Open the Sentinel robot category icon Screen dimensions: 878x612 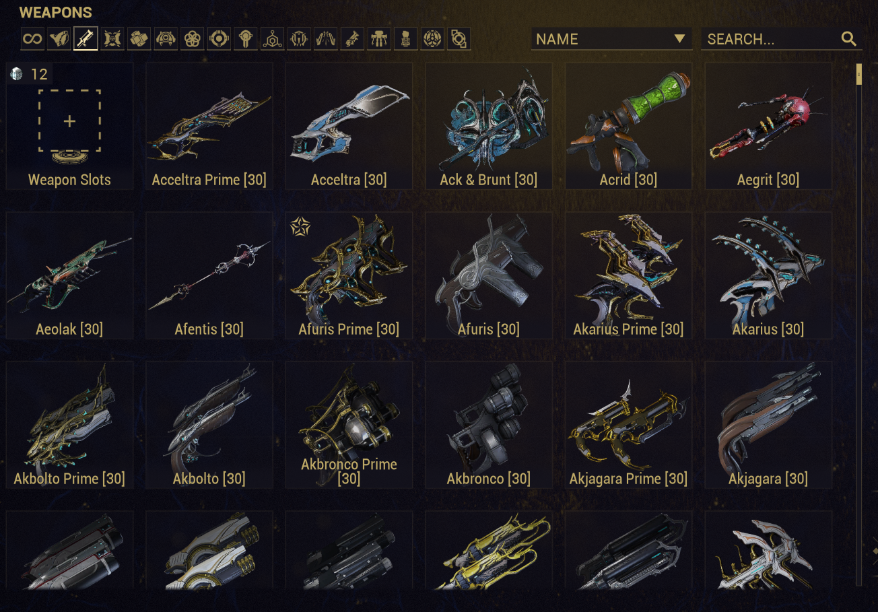[166, 39]
